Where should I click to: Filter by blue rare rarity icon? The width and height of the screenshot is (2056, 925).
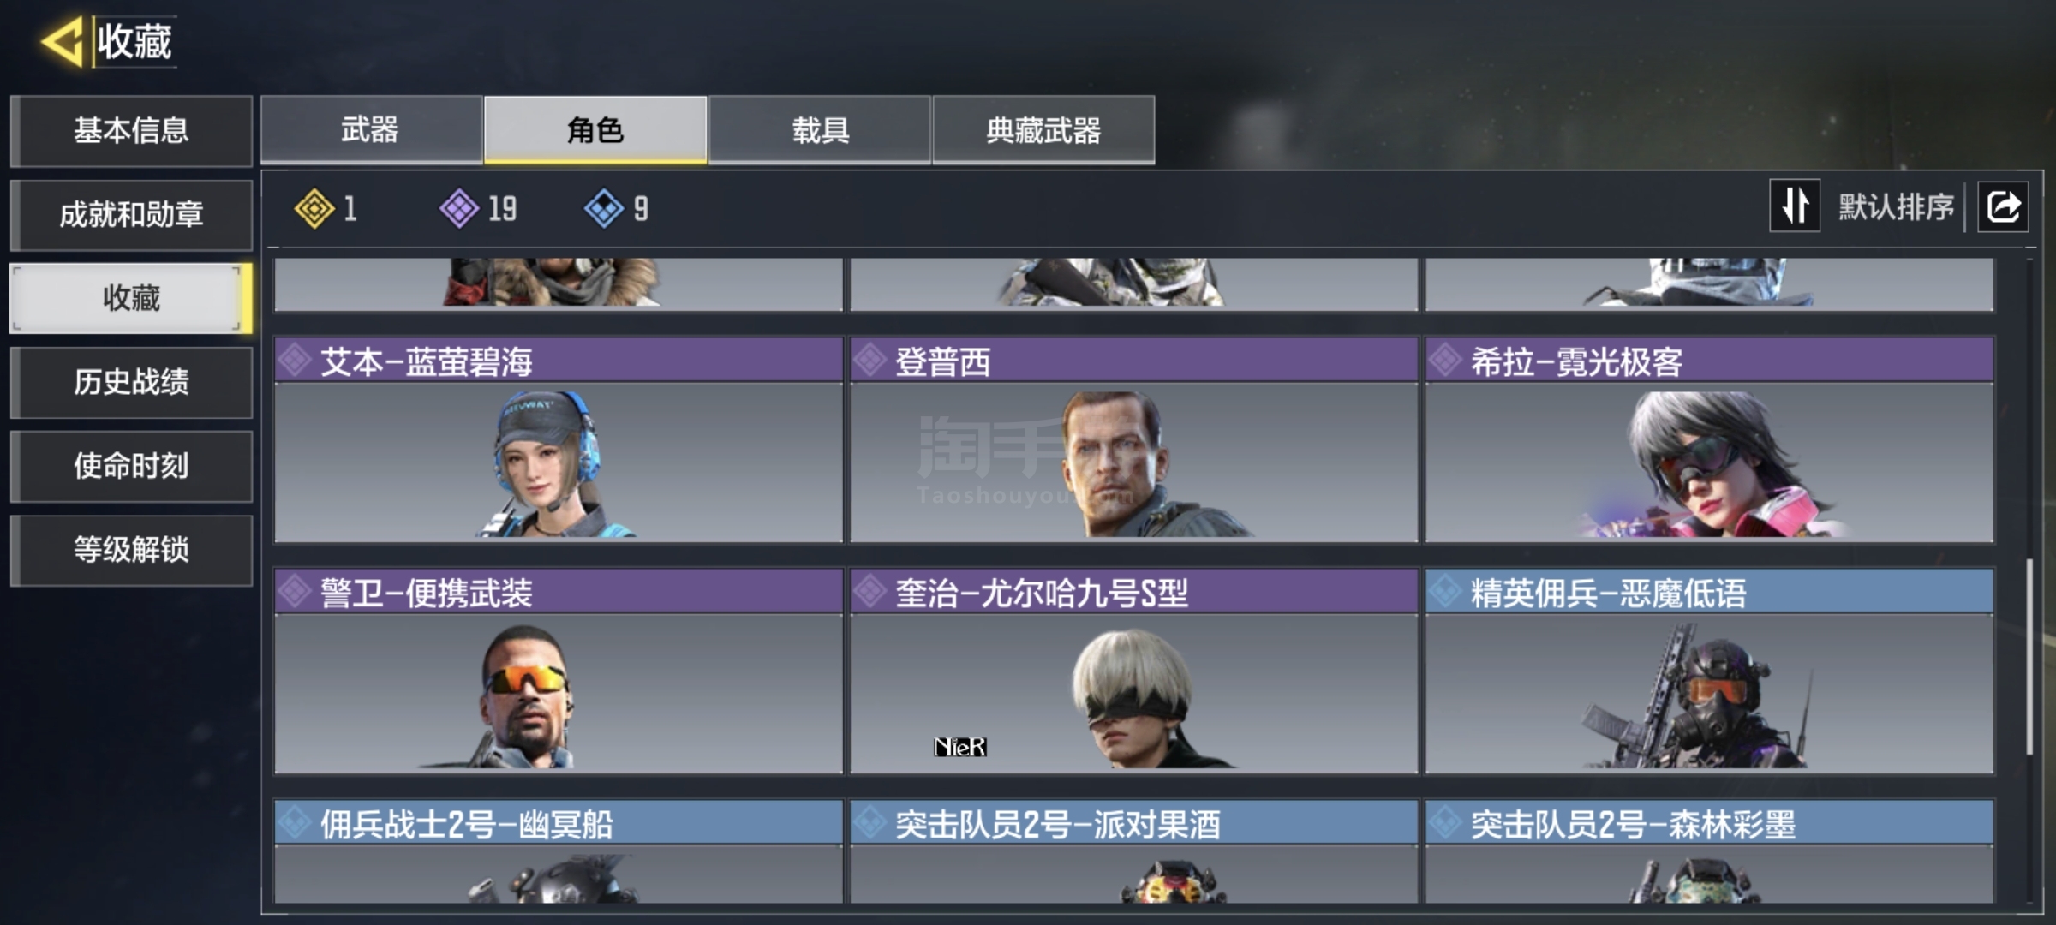pyautogui.click(x=605, y=208)
